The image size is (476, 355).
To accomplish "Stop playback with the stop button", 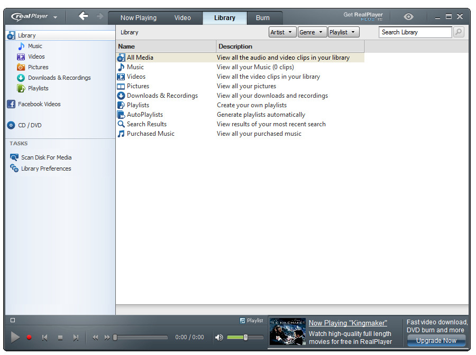I will pyautogui.click(x=60, y=338).
